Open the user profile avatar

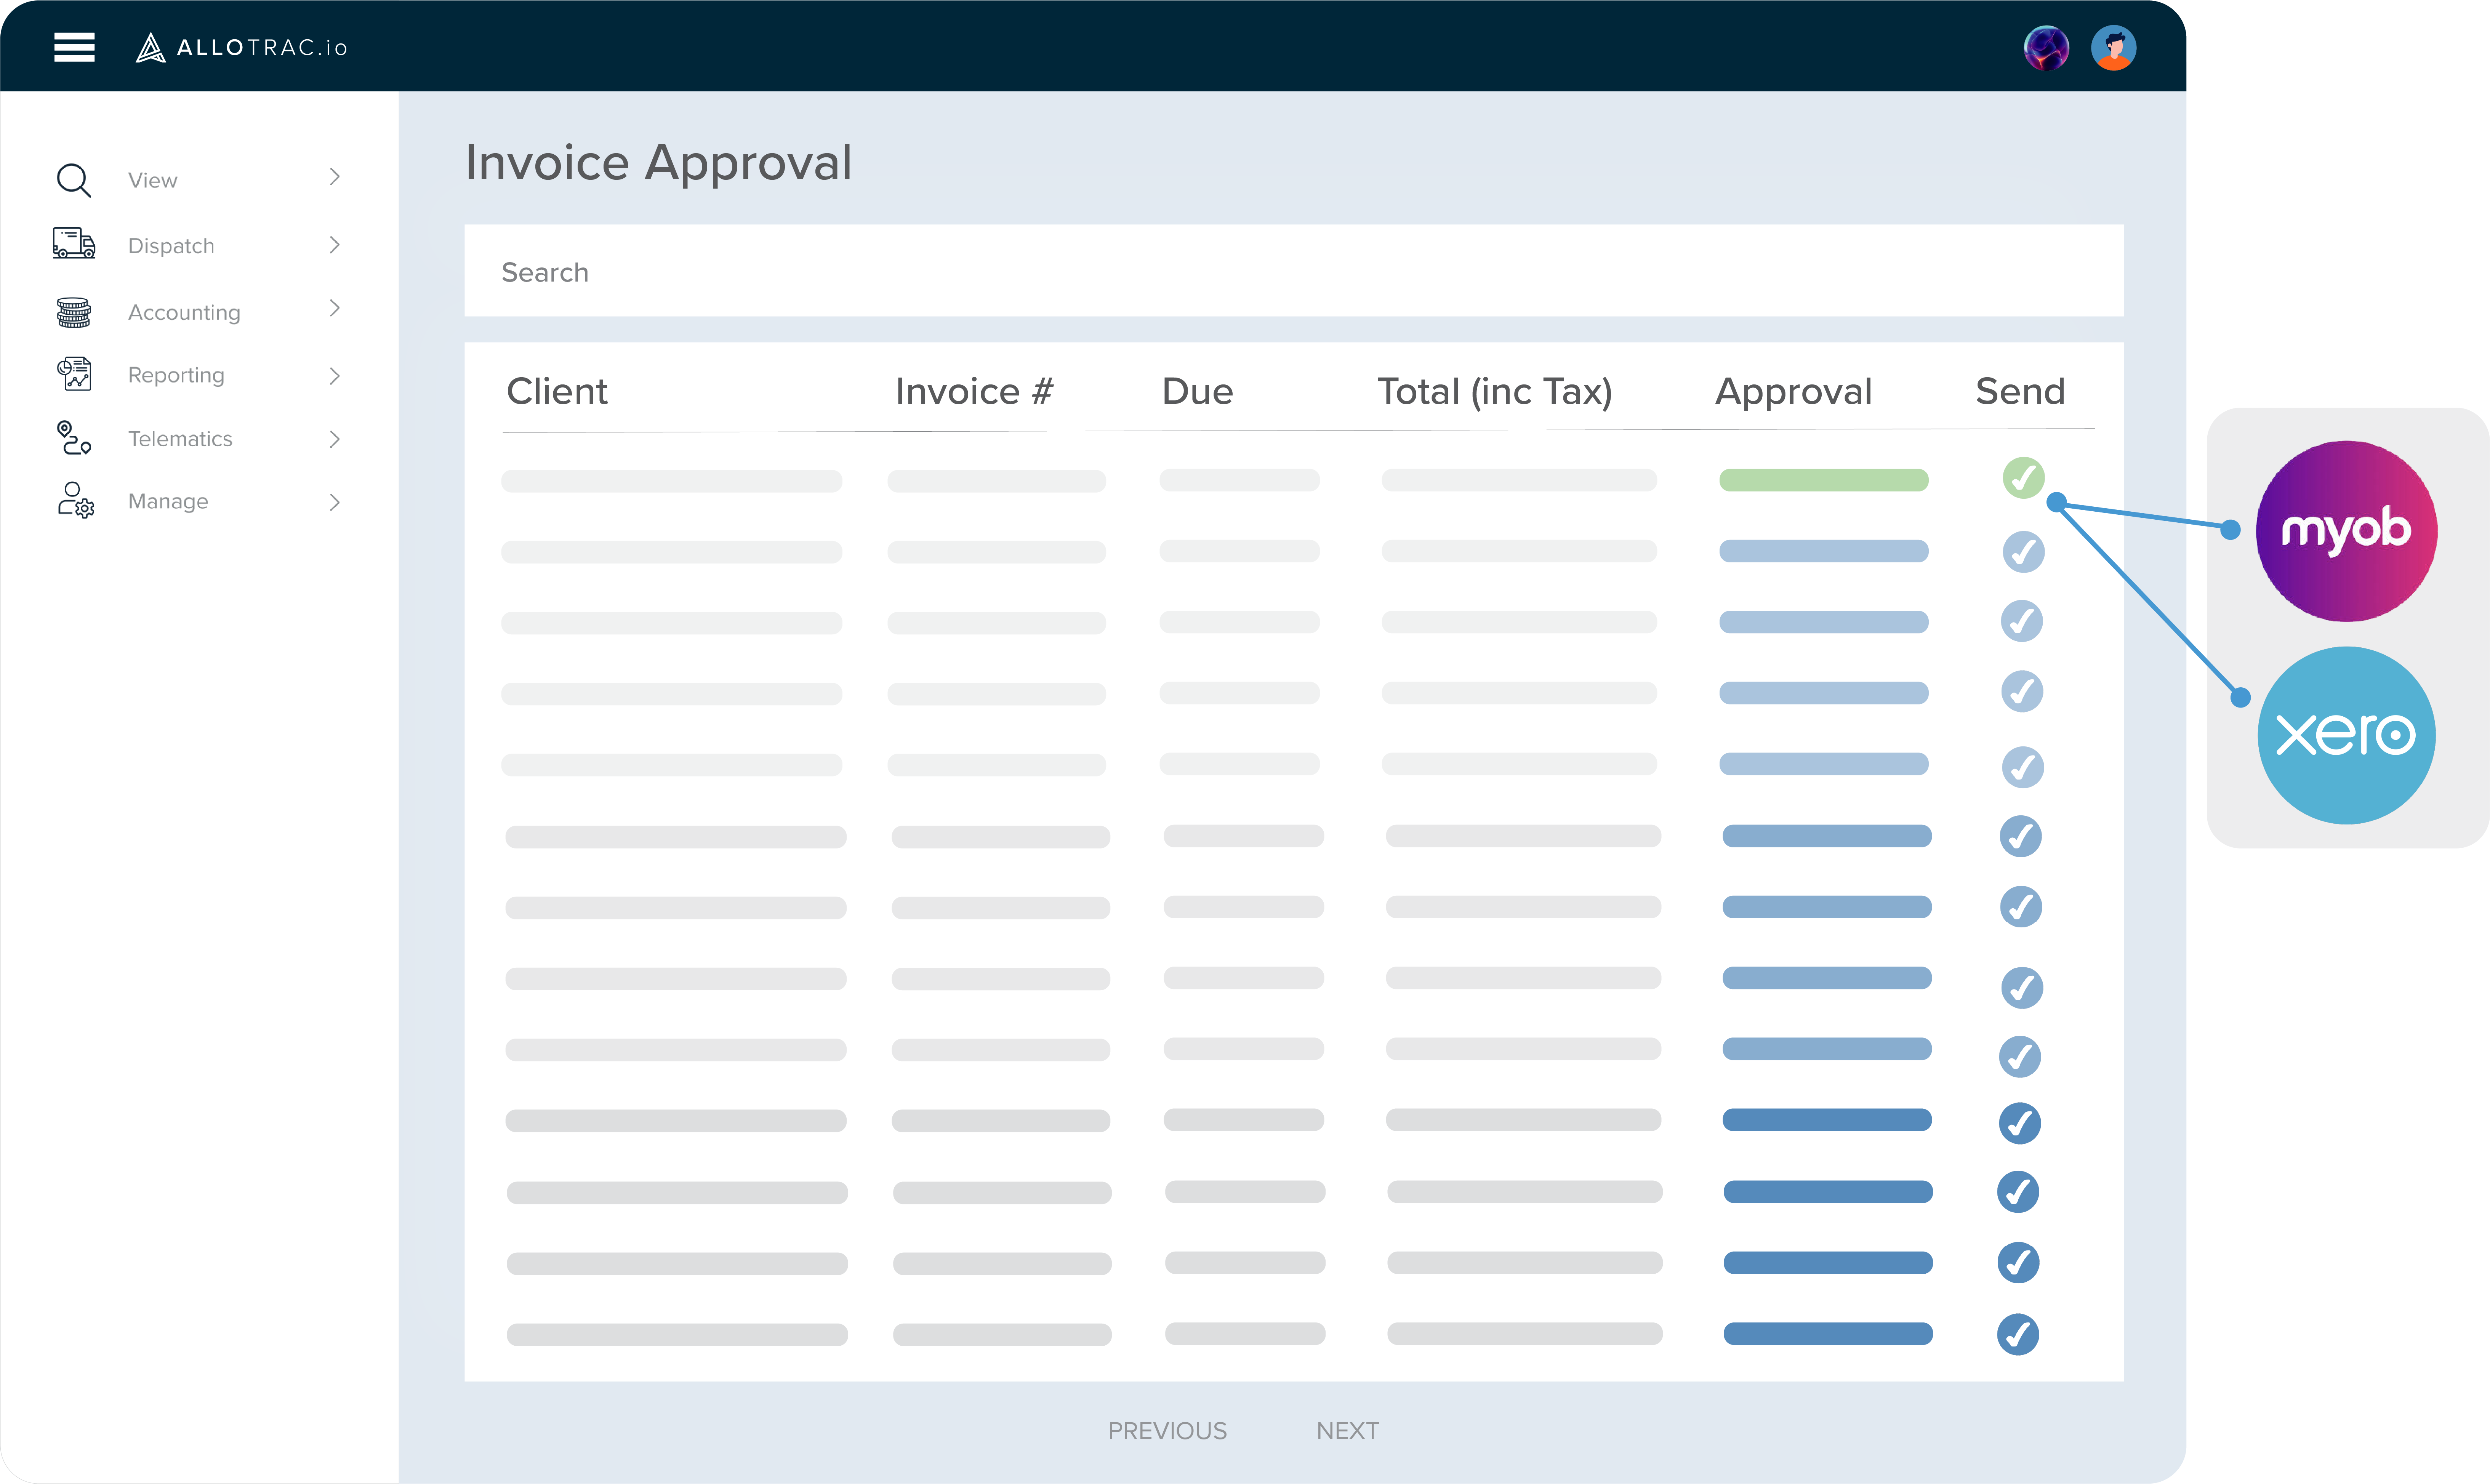pos(2114,46)
